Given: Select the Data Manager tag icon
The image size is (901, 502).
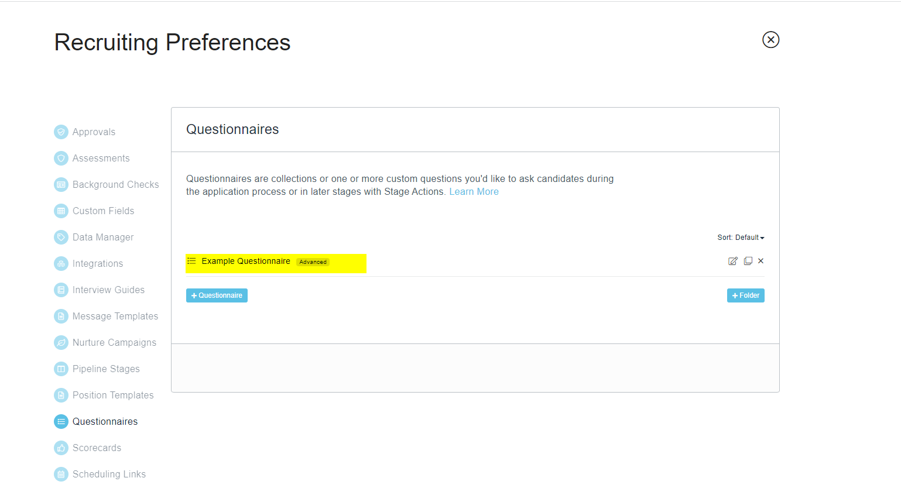Looking at the screenshot, I should (x=61, y=237).
